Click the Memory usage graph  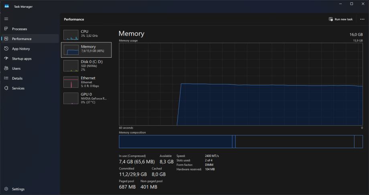click(x=241, y=84)
